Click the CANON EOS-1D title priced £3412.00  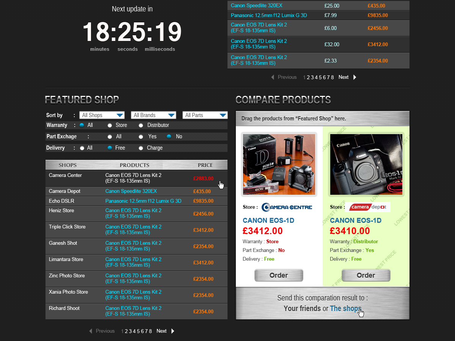(x=268, y=221)
